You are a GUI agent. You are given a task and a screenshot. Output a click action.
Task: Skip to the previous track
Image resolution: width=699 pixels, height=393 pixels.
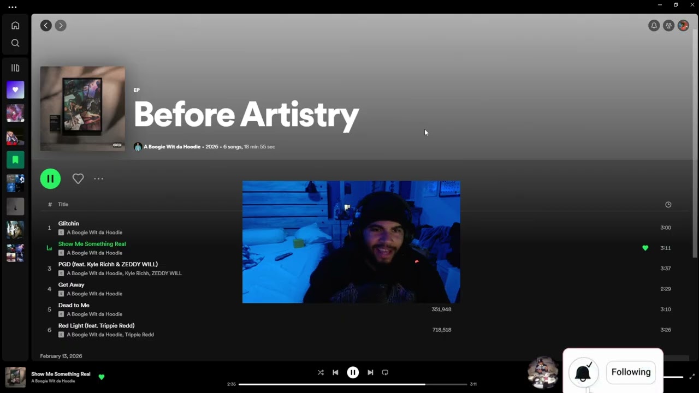335,372
